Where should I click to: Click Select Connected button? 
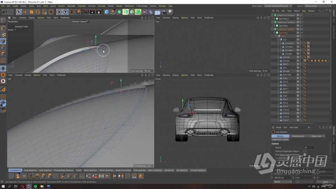pos(123,170)
